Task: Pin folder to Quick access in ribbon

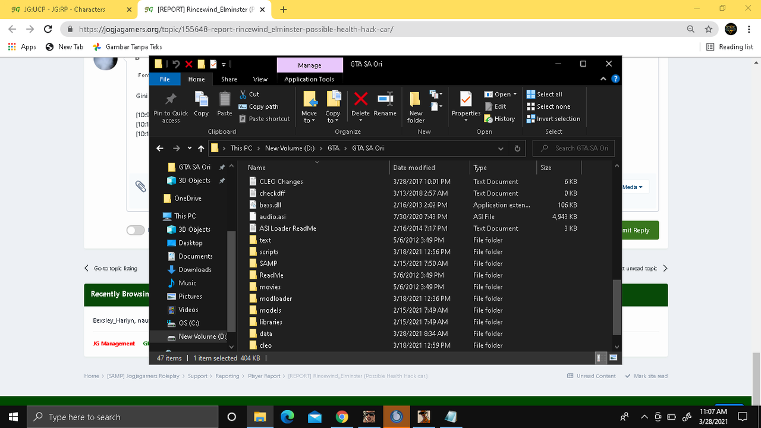Action: click(x=171, y=108)
